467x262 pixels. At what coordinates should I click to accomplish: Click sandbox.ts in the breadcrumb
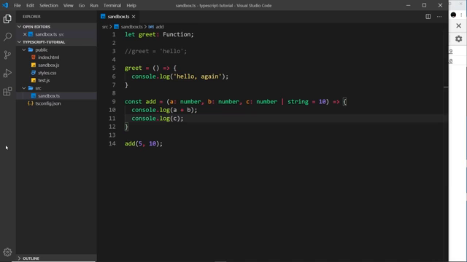(x=131, y=27)
